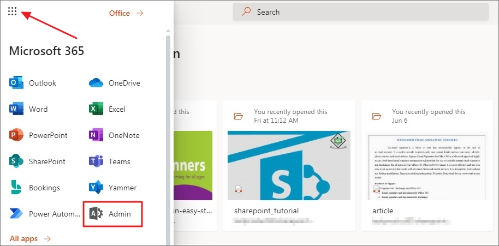499x246 pixels.
Task: Click the Excel label text
Action: click(117, 109)
